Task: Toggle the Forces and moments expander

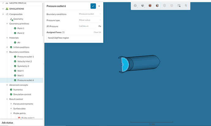Action: tap(11, 104)
